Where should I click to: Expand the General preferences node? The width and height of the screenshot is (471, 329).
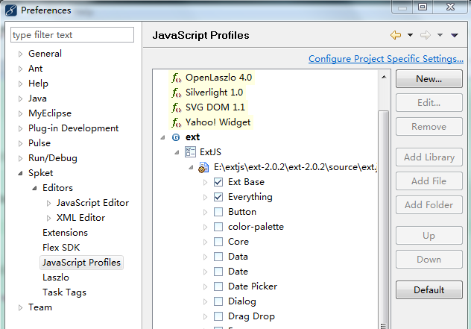(20, 54)
